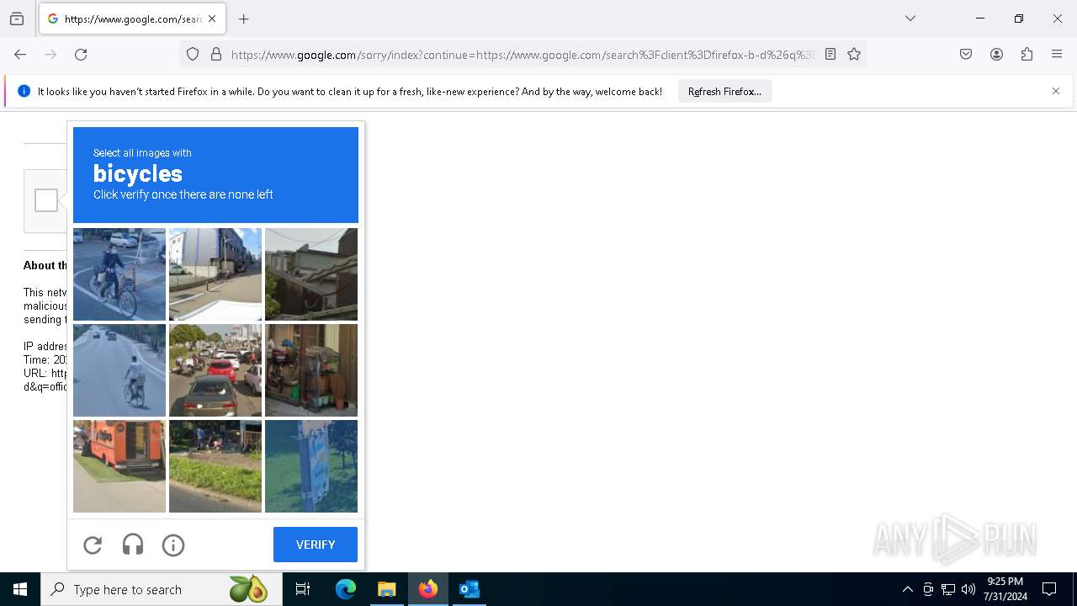
Task: Switch to Firefox taskbar icon
Action: 428,589
